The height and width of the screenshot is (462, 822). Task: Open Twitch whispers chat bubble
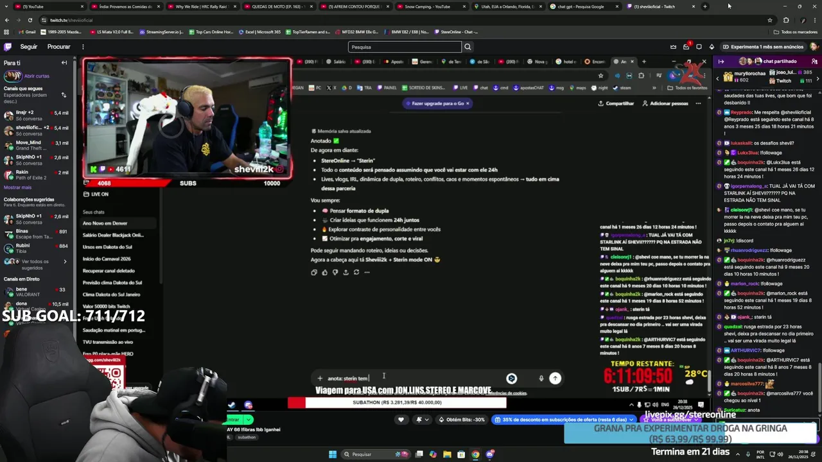[699, 47]
